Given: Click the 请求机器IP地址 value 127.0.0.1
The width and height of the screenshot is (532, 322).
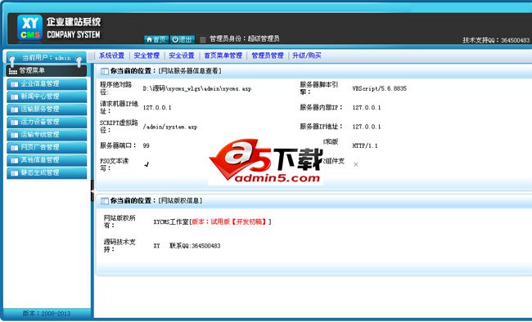Looking at the screenshot, I should (157, 107).
